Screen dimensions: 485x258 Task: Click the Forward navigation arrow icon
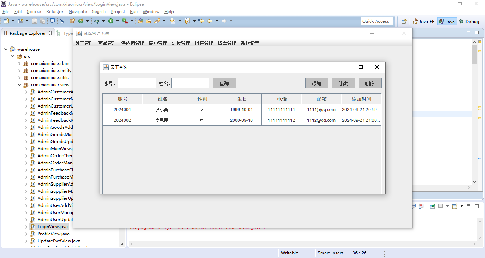coord(224,21)
